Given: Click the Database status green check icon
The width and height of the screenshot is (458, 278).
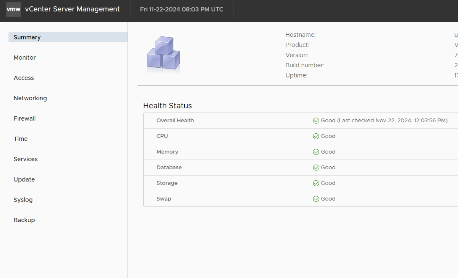Looking at the screenshot, I should 316,168.
